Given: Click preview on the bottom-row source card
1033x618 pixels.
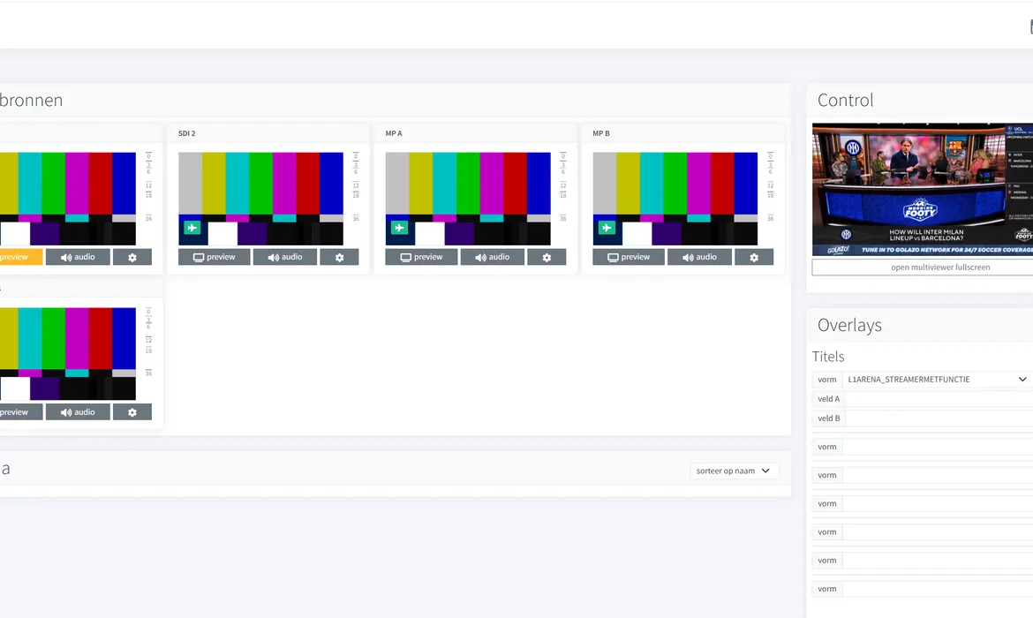Looking at the screenshot, I should 19,411.
